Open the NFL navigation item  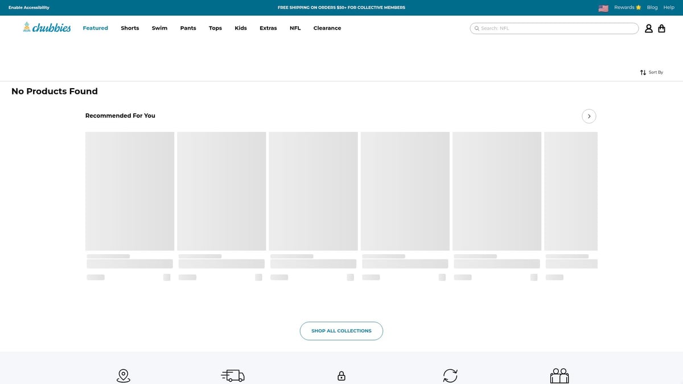point(295,28)
